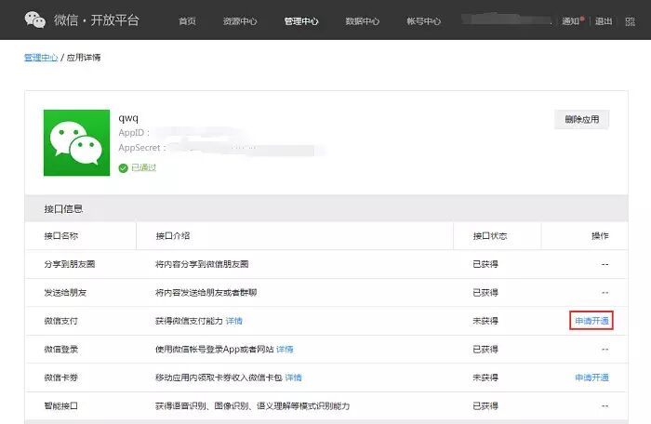This screenshot has height=424, width=651.
Task: Click the WeChat logo in header
Action: [x=35, y=20]
